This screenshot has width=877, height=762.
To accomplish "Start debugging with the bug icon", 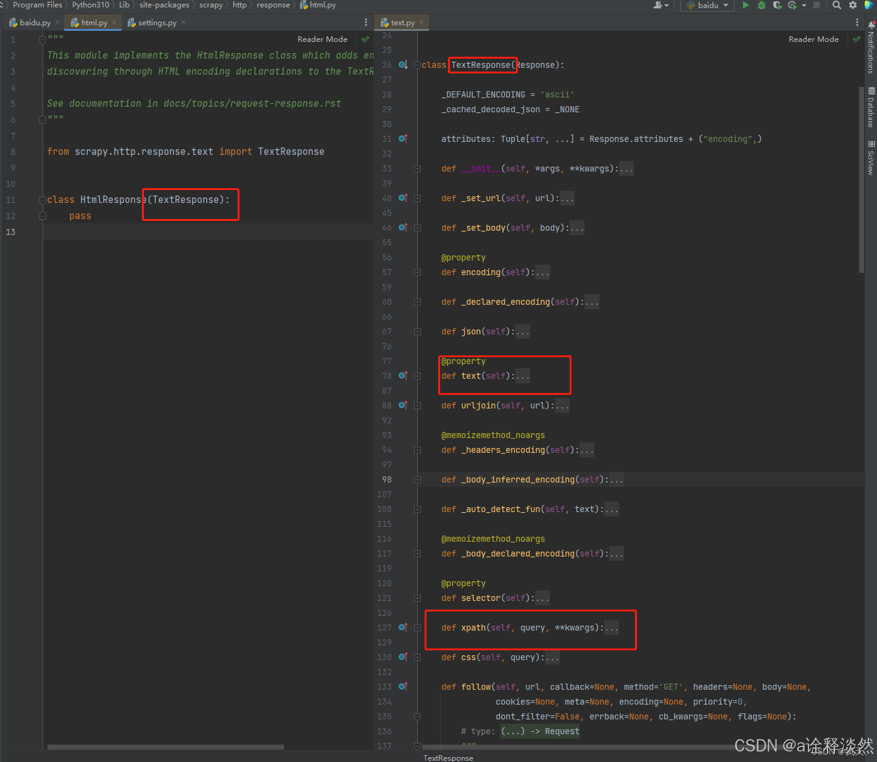I will [x=762, y=5].
